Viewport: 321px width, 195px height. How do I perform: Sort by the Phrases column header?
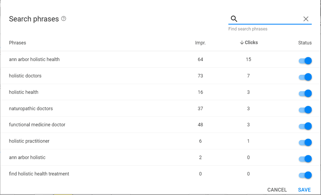[17, 43]
